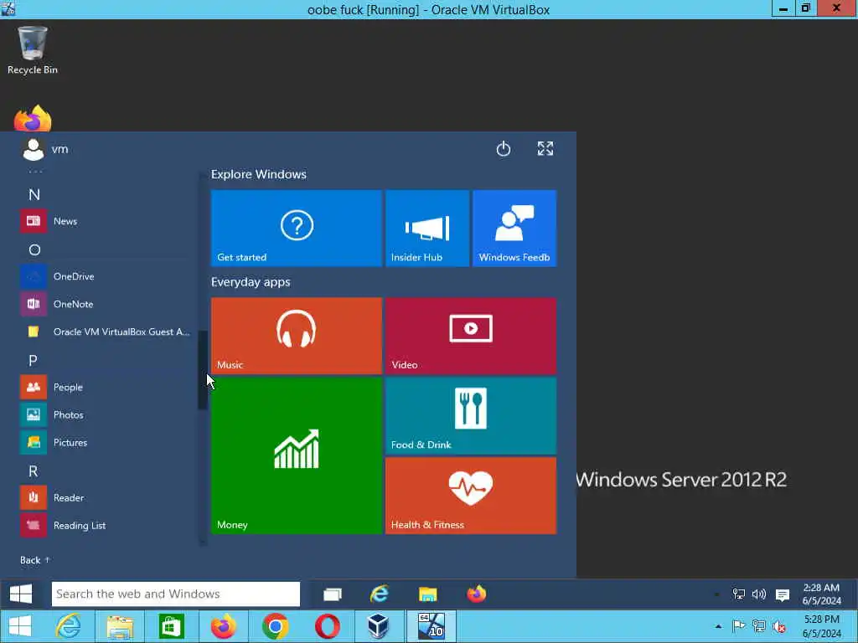Click the running VM taskbar button
The width and height of the screenshot is (858, 643).
pyautogui.click(x=431, y=626)
